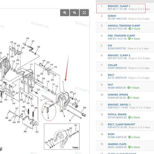Image resolution: width=154 pixels, height=154 pixels.
Task: Select part number 90387-08M29-00
Action: click(x=117, y=68)
